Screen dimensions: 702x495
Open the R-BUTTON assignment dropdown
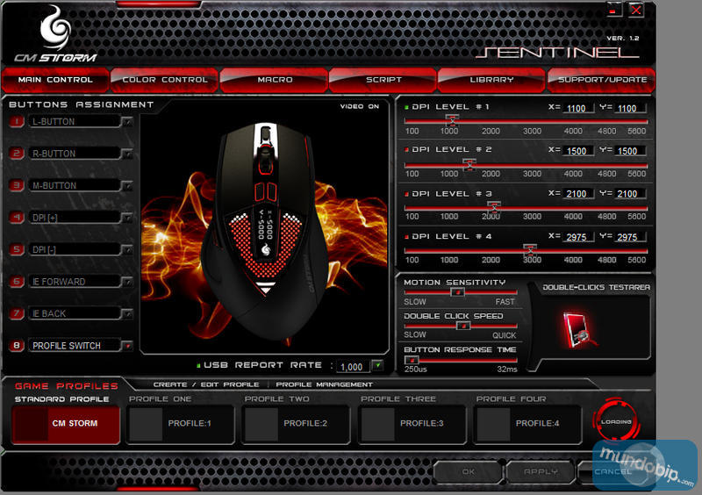coord(127,154)
